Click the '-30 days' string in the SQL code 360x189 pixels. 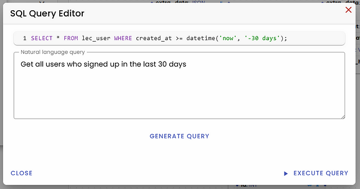[x=262, y=39]
